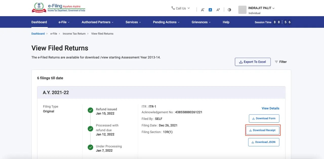Image resolution: width=324 pixels, height=159 pixels.
Task: Reset font size with the highlighted A icon
Action: click(210, 10)
